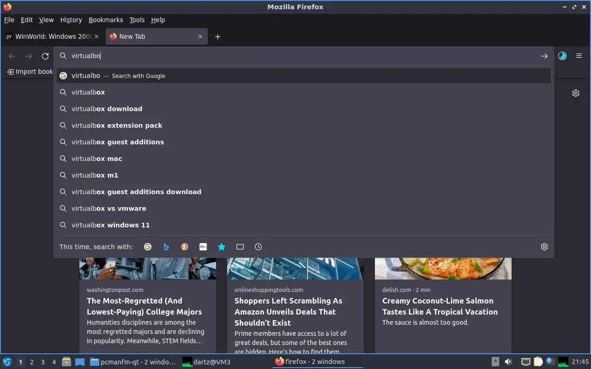Open the Bookmarks menu
The image size is (591, 369).
(106, 20)
